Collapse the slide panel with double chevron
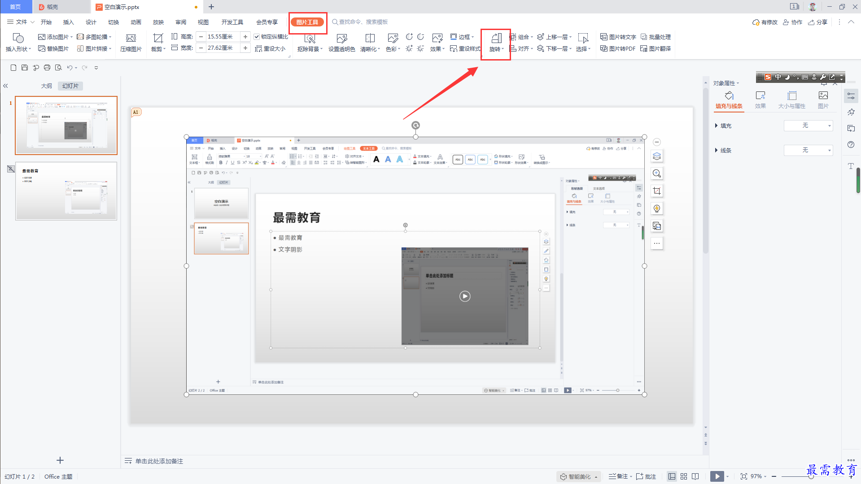 [x=6, y=86]
